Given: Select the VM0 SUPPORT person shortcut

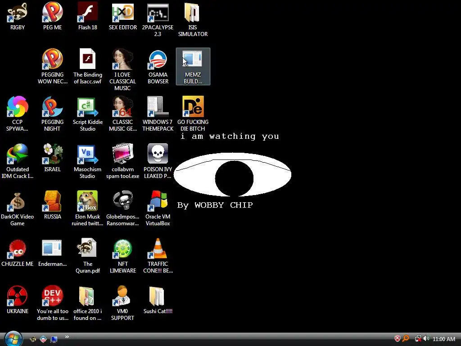Looking at the screenshot, I should [x=122, y=303].
